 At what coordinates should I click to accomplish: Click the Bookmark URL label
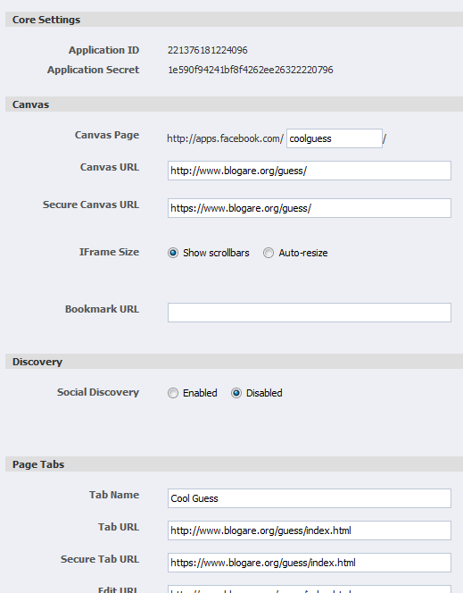tap(102, 309)
